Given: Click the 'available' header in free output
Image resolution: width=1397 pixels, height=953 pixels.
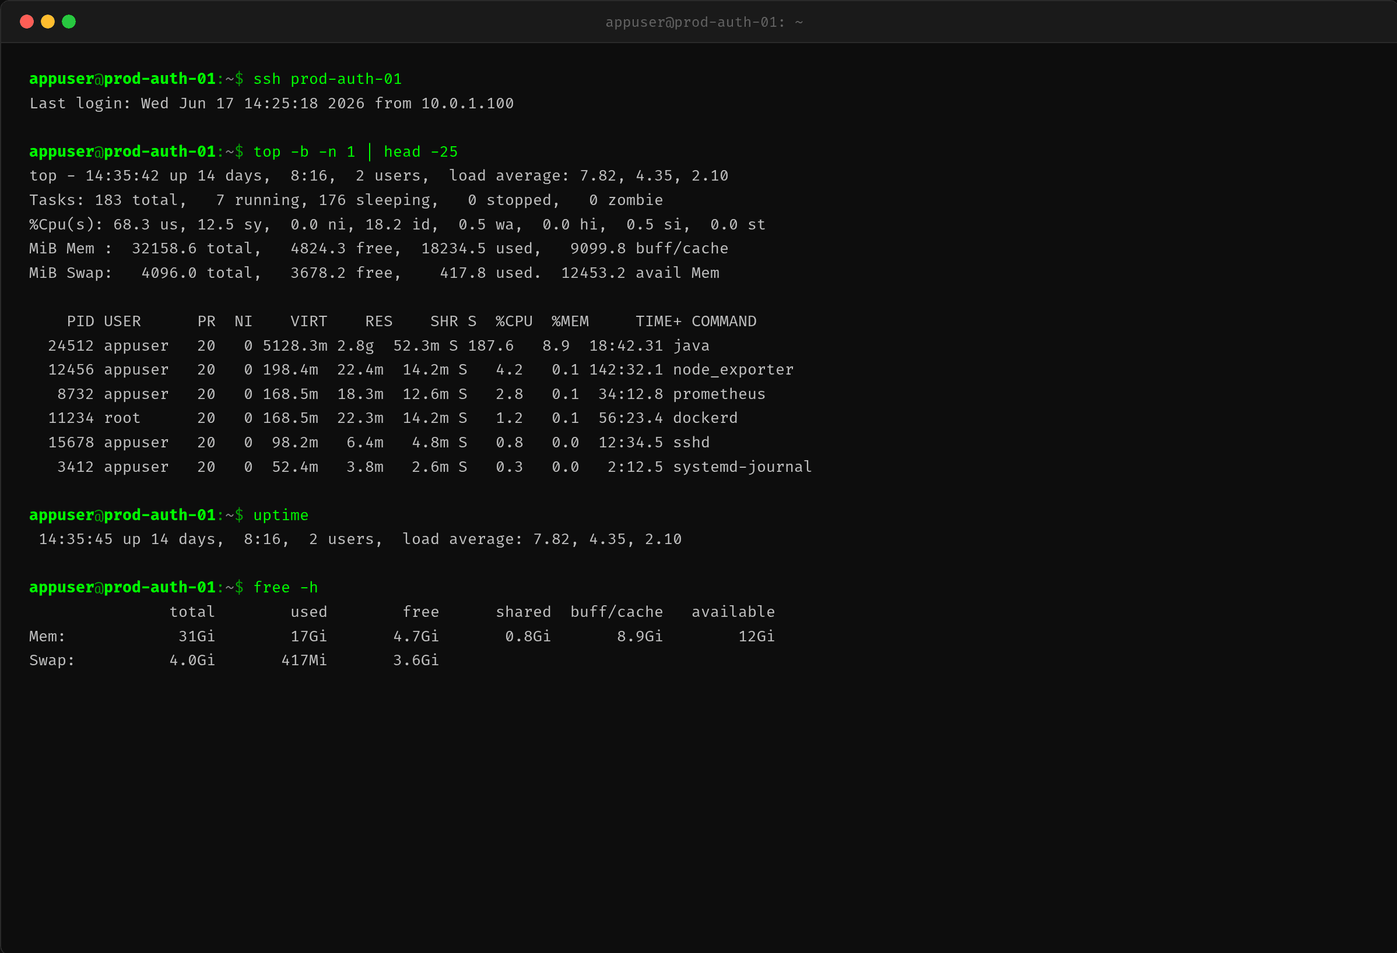Looking at the screenshot, I should pos(733,612).
